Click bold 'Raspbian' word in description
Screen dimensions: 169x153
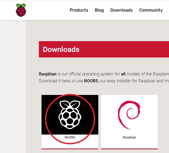point(48,74)
